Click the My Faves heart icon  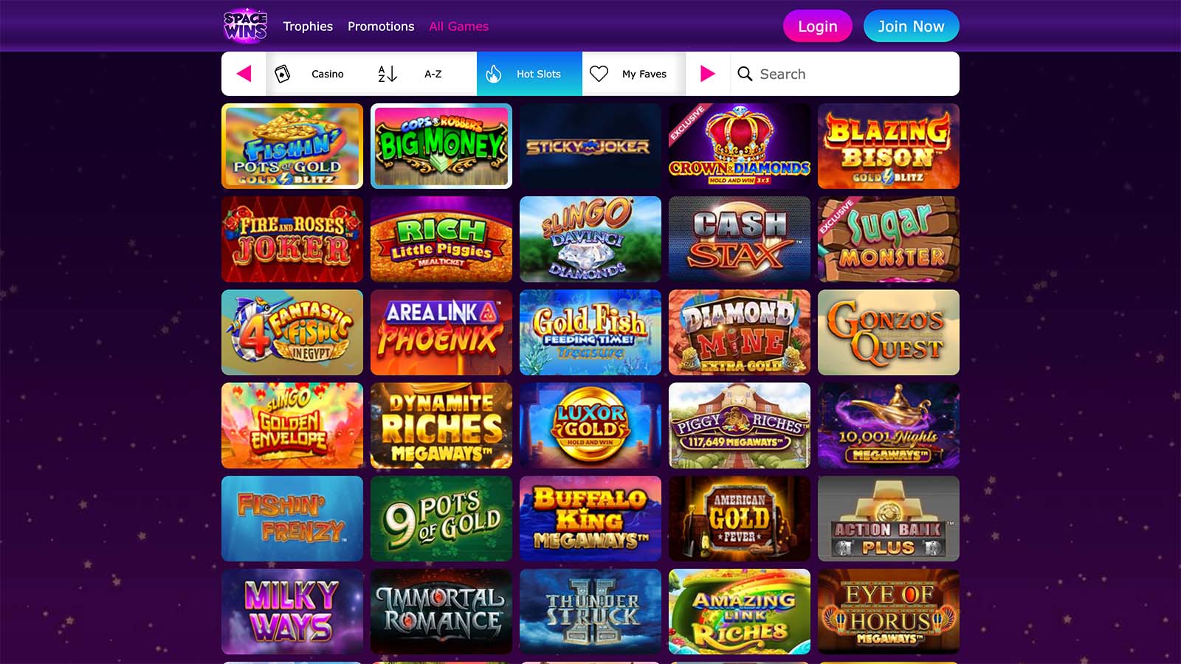[599, 74]
